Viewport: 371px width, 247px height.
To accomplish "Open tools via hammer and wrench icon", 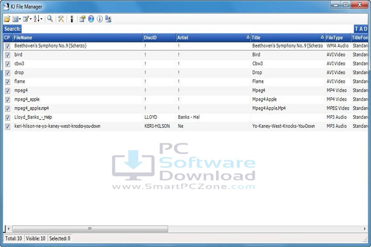I will [x=61, y=19].
